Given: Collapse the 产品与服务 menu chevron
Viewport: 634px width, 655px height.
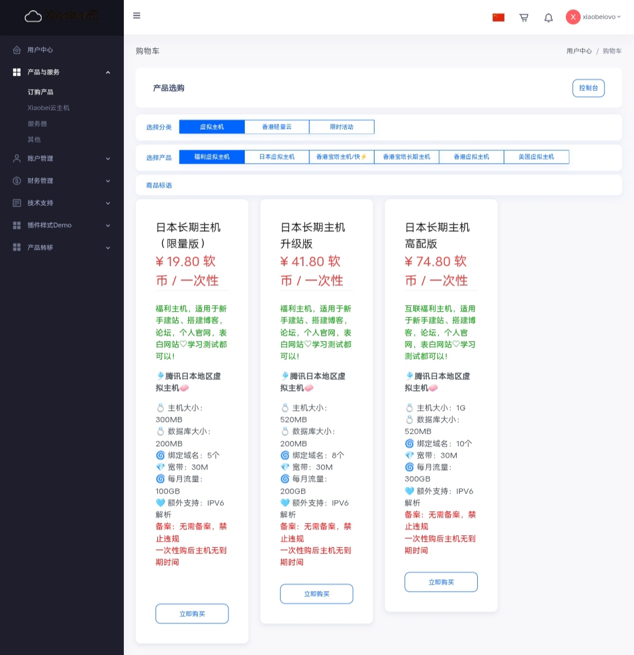Looking at the screenshot, I should coord(108,72).
